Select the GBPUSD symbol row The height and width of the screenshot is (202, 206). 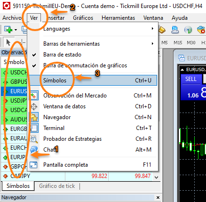(14, 82)
